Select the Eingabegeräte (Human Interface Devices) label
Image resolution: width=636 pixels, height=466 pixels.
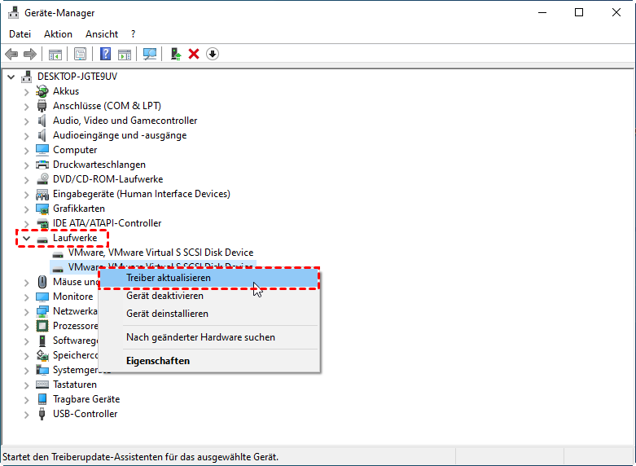pos(142,194)
